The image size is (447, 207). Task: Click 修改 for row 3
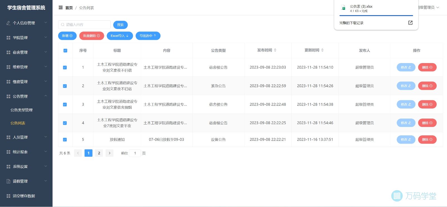(406, 104)
